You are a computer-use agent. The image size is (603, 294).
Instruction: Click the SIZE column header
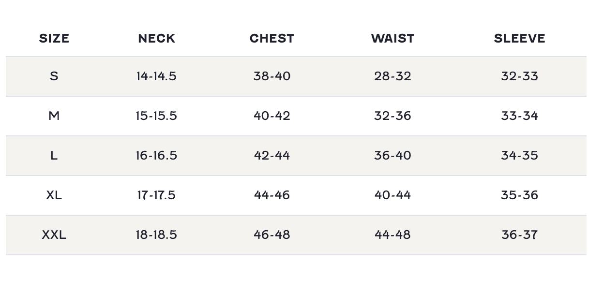[x=54, y=39]
